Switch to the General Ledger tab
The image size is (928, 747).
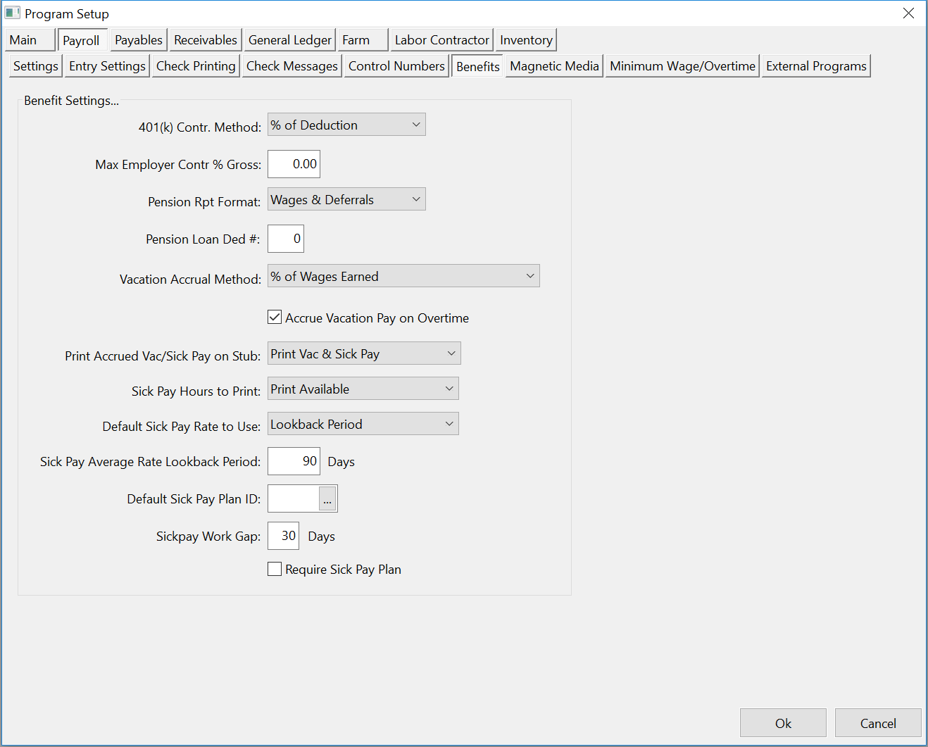tap(289, 40)
